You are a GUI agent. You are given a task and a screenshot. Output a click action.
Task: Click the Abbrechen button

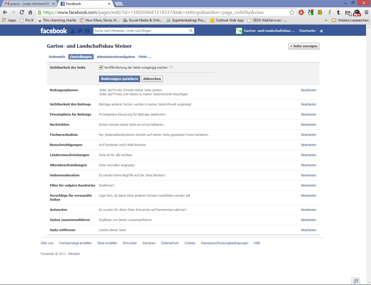point(152,79)
